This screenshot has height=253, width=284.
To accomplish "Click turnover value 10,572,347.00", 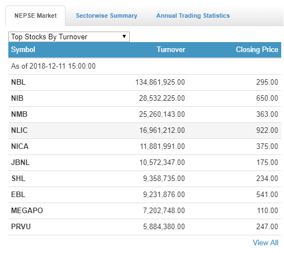I will pyautogui.click(x=162, y=163).
